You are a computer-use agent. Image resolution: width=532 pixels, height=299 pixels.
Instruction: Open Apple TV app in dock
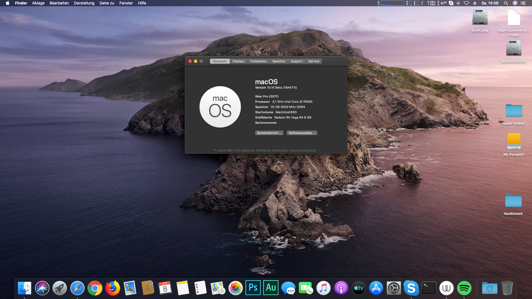tap(359, 288)
